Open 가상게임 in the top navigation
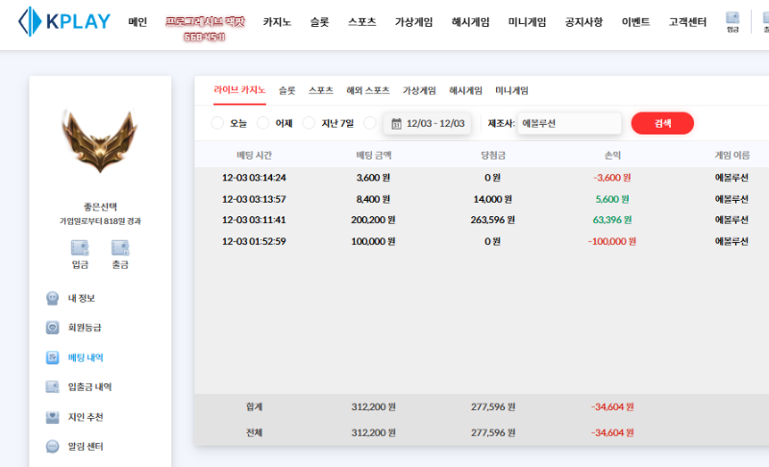 tap(414, 22)
